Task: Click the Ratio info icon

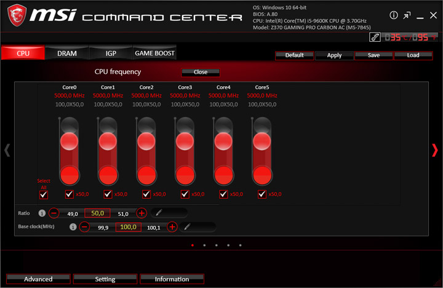Action: pos(42,213)
